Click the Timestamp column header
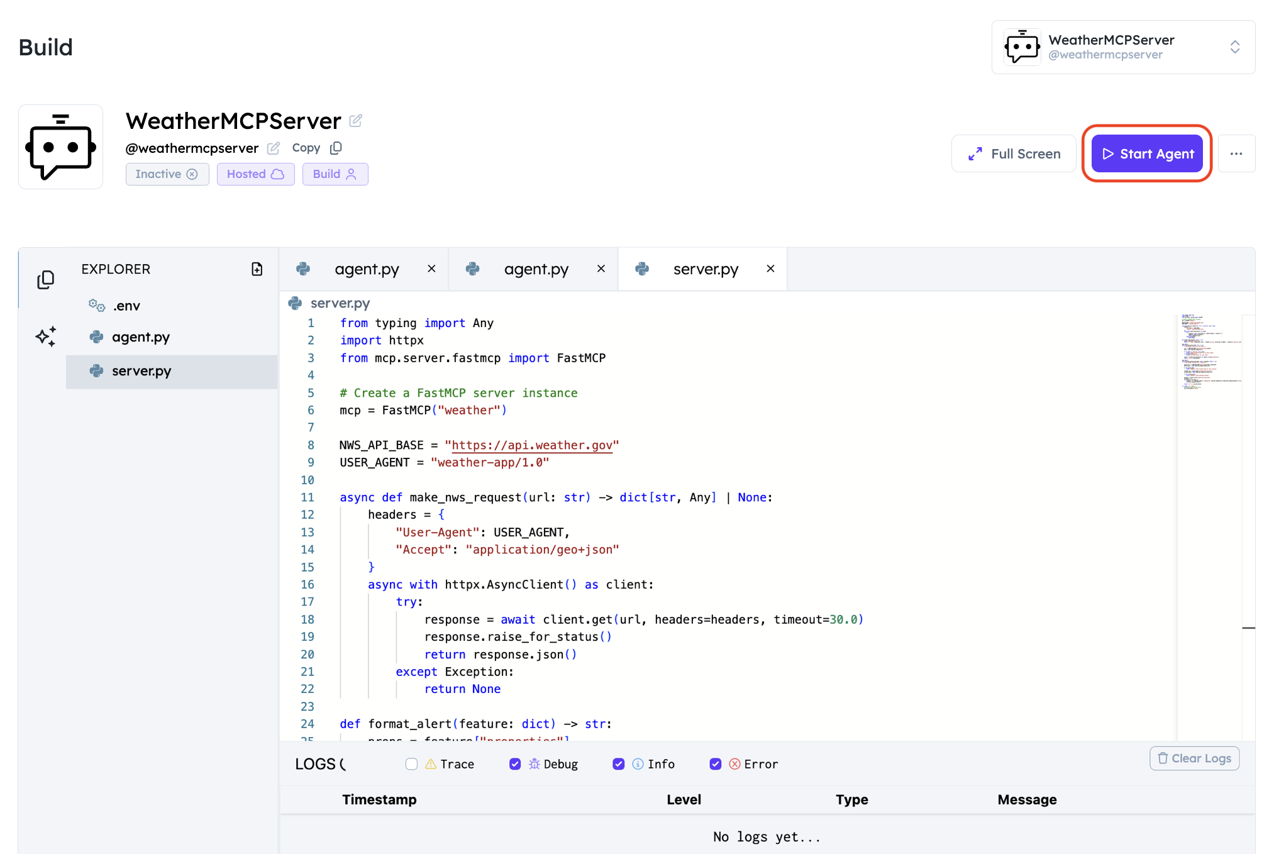Image resolution: width=1274 pixels, height=854 pixels. pos(379,800)
